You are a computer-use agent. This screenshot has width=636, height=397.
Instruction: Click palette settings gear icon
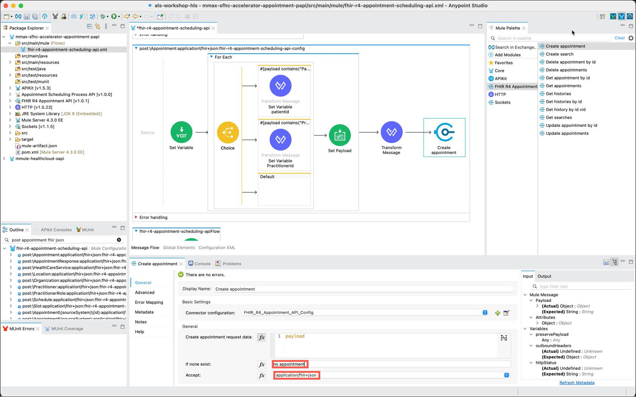click(631, 38)
